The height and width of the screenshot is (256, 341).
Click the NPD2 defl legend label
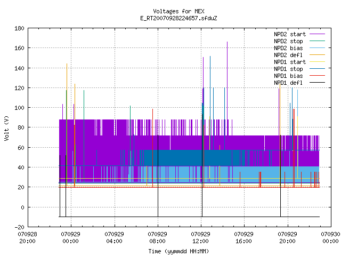(288, 55)
